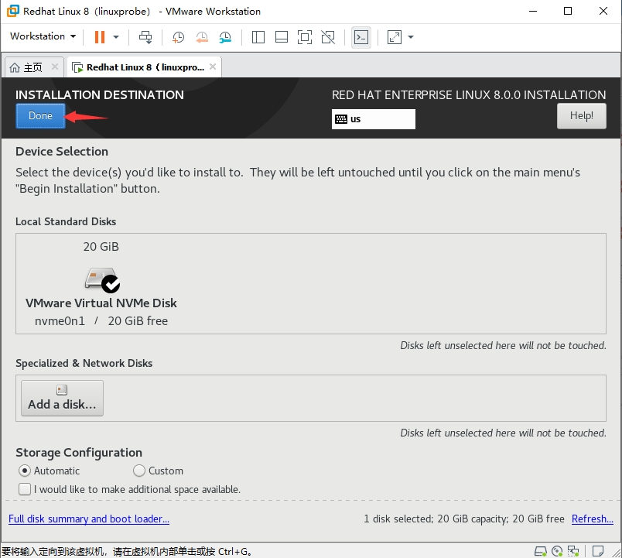Select the Custom storage configuration radio
Screen dimensions: 622x558
pyautogui.click(x=139, y=471)
